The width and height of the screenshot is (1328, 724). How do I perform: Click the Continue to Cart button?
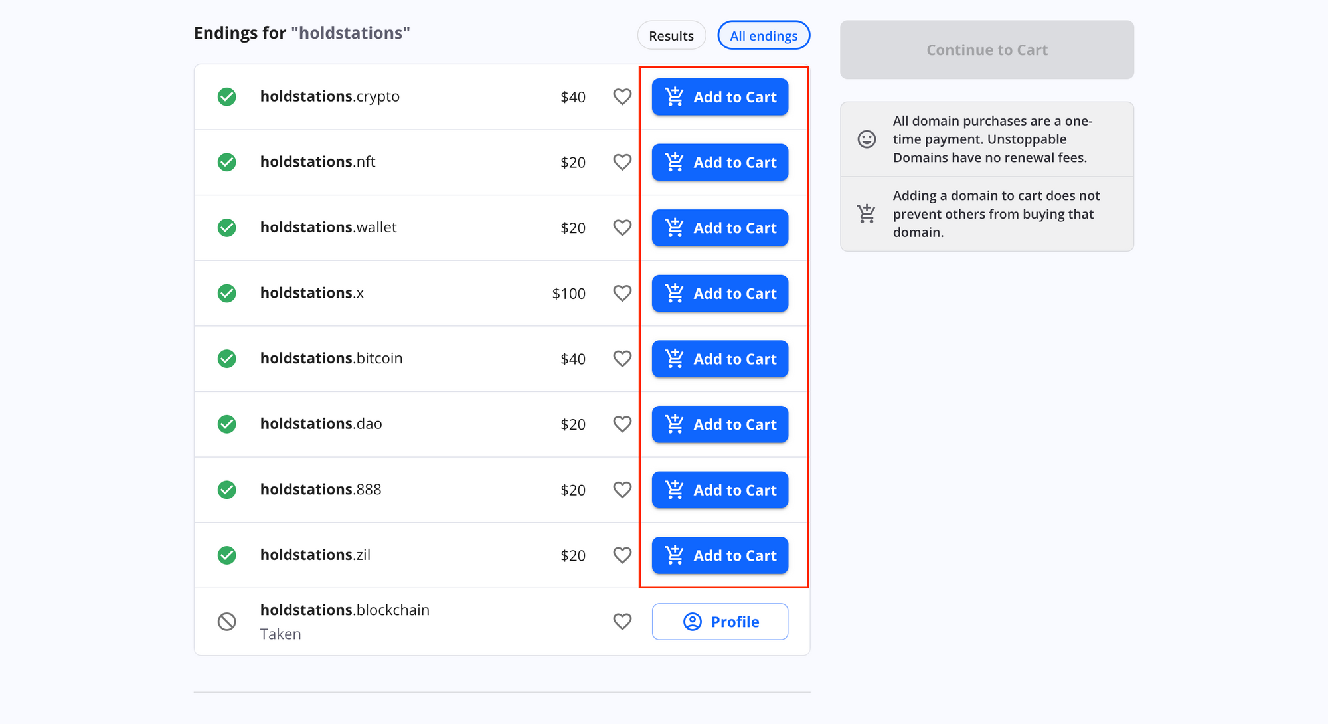pos(987,50)
